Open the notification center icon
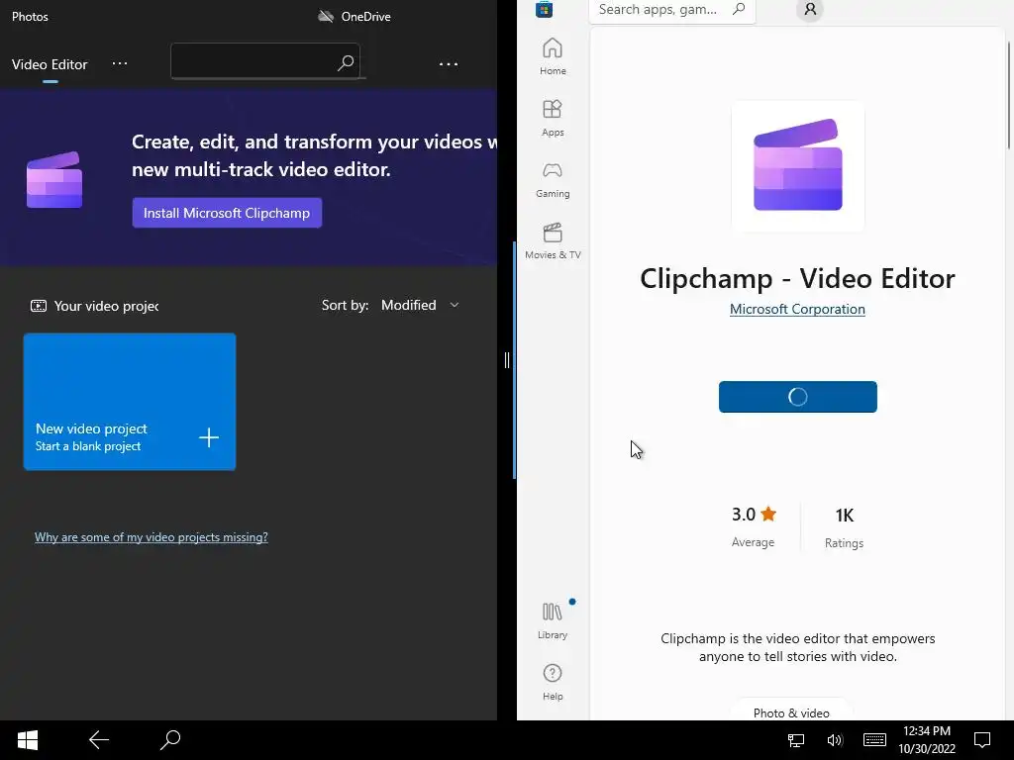The width and height of the screenshot is (1014, 760). (982, 740)
